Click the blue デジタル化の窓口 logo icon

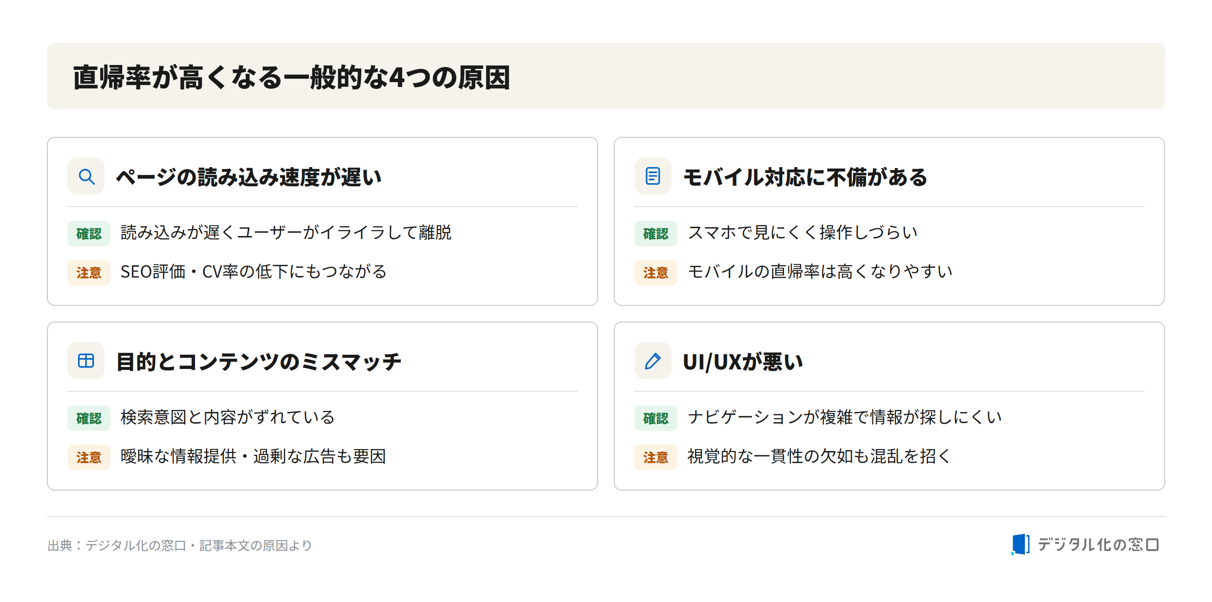[1020, 544]
